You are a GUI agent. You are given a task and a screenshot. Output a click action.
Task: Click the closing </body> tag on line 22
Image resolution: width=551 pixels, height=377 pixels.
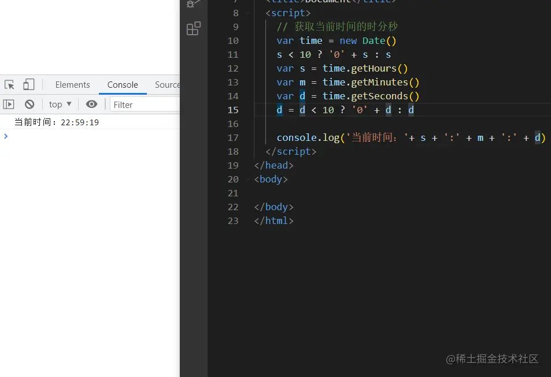click(x=273, y=207)
